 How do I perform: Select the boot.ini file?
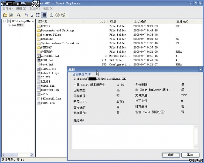point(45,65)
